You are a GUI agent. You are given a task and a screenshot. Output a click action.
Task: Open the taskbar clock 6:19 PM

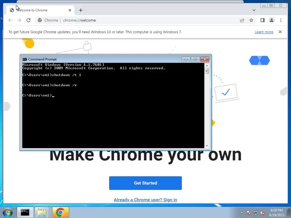coord(277,213)
